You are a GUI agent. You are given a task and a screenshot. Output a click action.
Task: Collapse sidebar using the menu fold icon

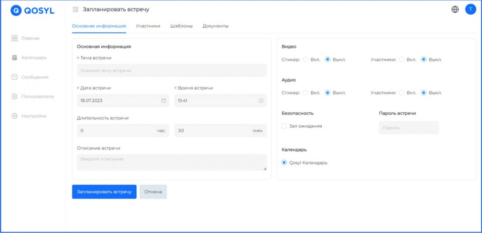pyautogui.click(x=75, y=9)
